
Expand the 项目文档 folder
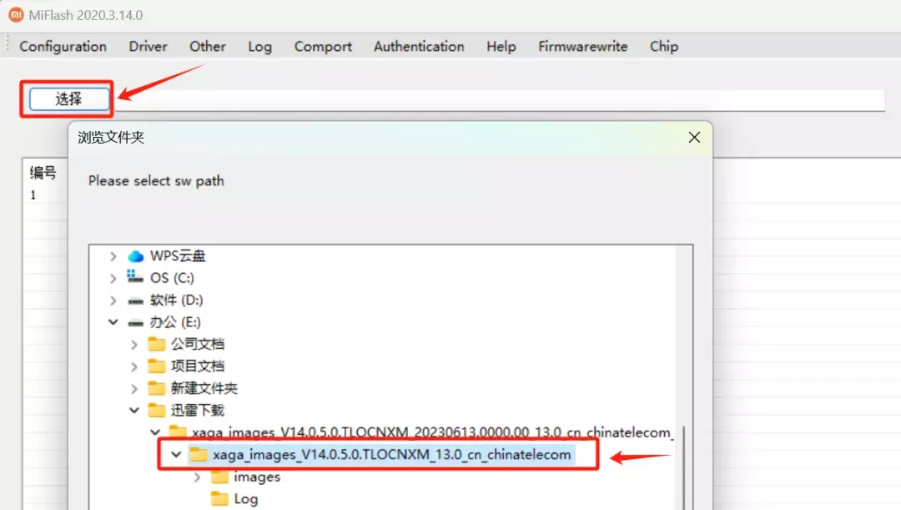coord(133,366)
